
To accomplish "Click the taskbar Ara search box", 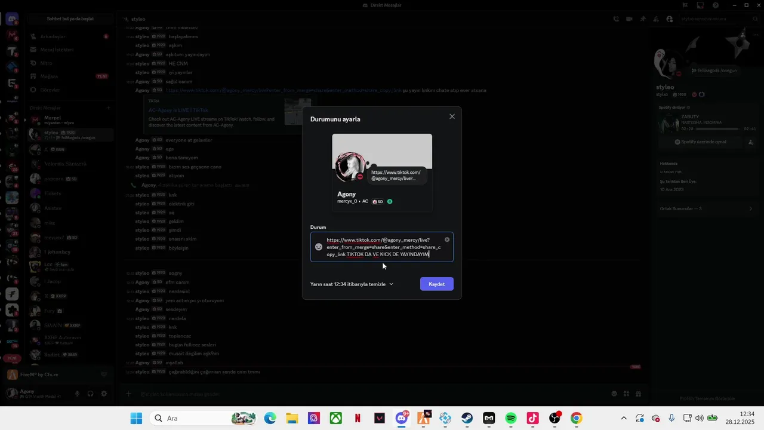I will click(x=202, y=418).
